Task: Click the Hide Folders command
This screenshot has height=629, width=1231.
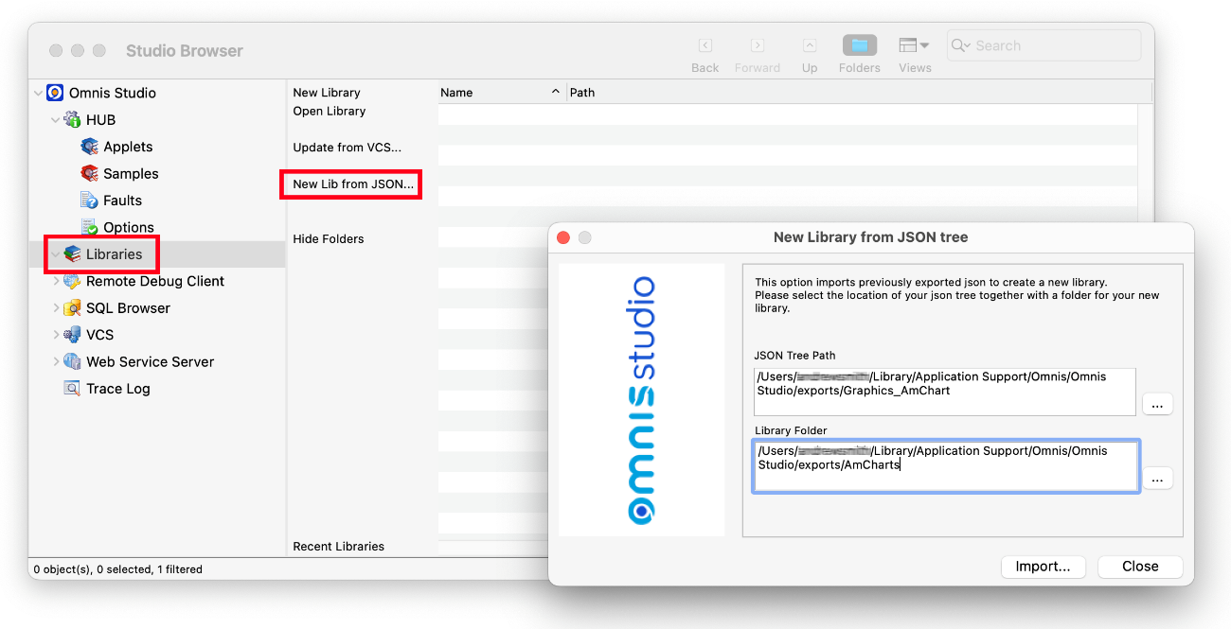Action: coord(329,238)
